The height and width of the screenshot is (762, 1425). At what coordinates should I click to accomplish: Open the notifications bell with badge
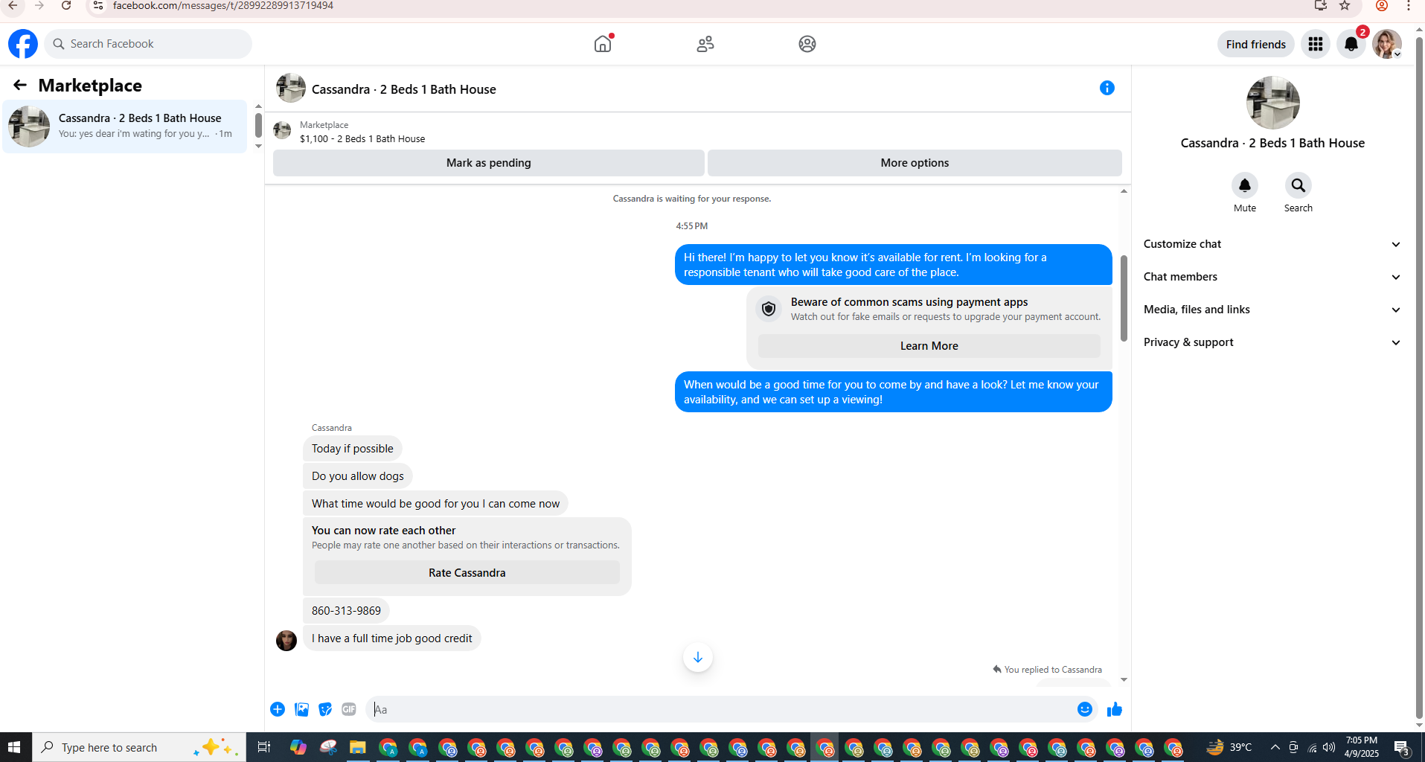coord(1351,44)
